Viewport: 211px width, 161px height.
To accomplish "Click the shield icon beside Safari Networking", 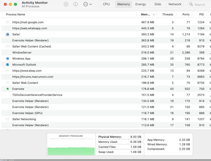I will coord(8,119).
